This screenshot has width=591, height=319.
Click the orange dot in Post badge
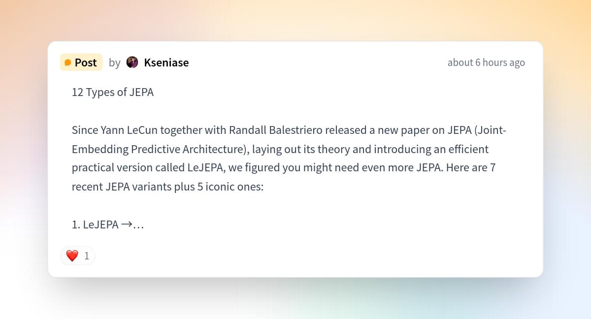68,63
